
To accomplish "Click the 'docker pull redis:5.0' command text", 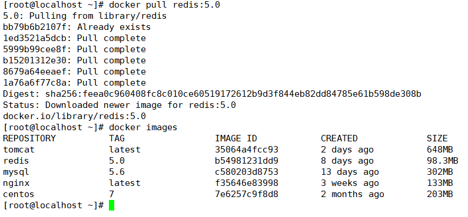I will (164, 5).
